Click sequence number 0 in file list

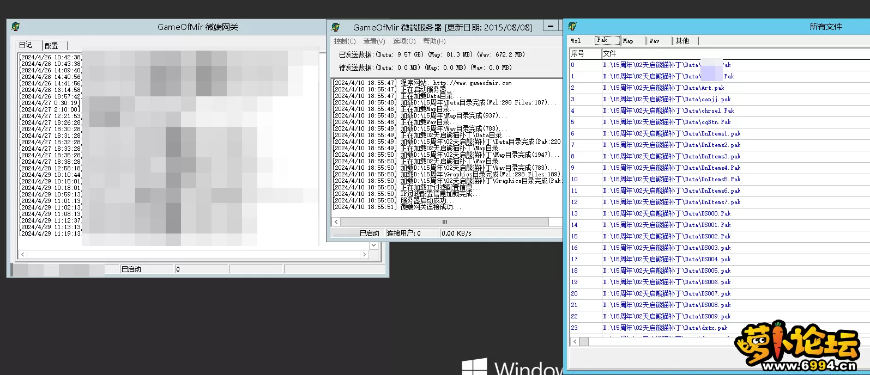tap(573, 65)
